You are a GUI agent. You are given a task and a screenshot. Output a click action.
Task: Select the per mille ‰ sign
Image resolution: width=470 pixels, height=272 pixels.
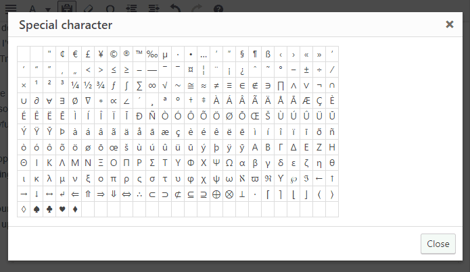(152, 54)
